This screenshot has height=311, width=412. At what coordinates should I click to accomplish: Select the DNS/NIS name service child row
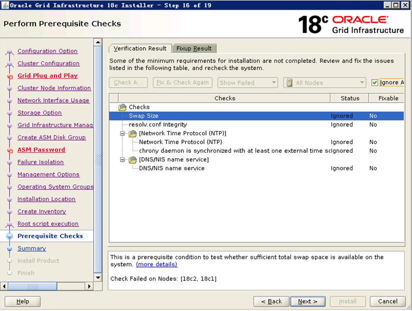tap(256, 168)
